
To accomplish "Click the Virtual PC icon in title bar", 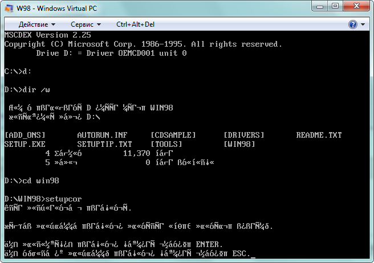I will (x=9, y=9).
